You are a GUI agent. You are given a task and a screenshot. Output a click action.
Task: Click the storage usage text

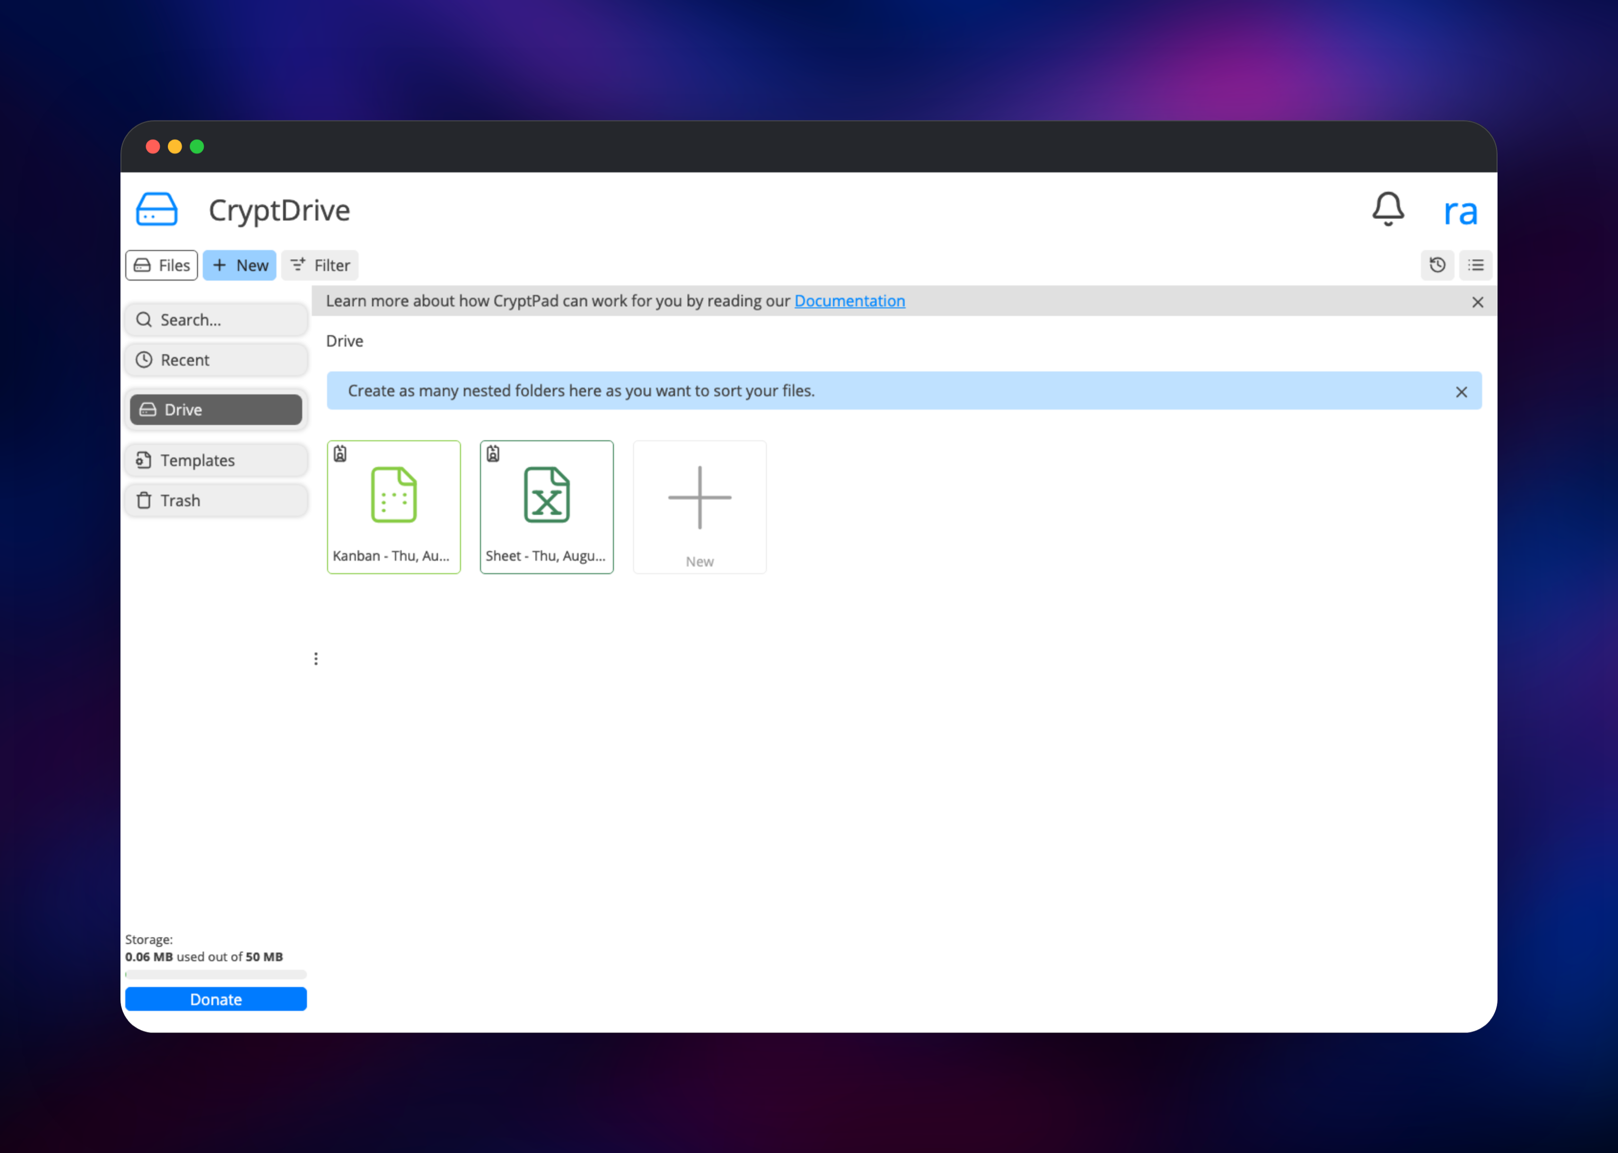tap(204, 957)
